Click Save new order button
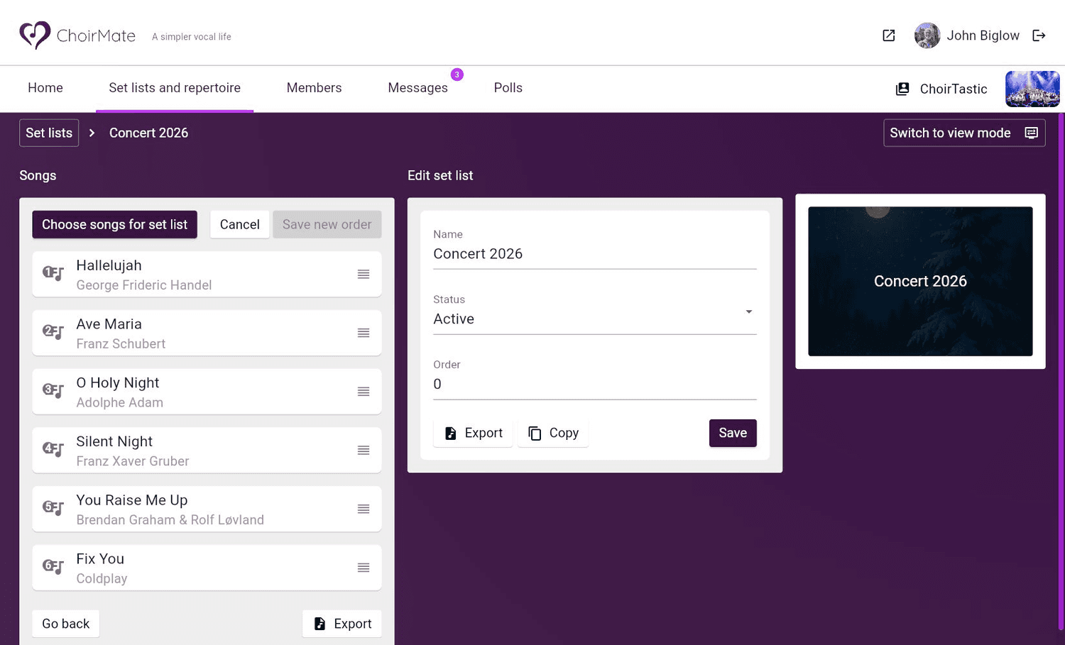This screenshot has height=645, width=1065. (x=327, y=224)
